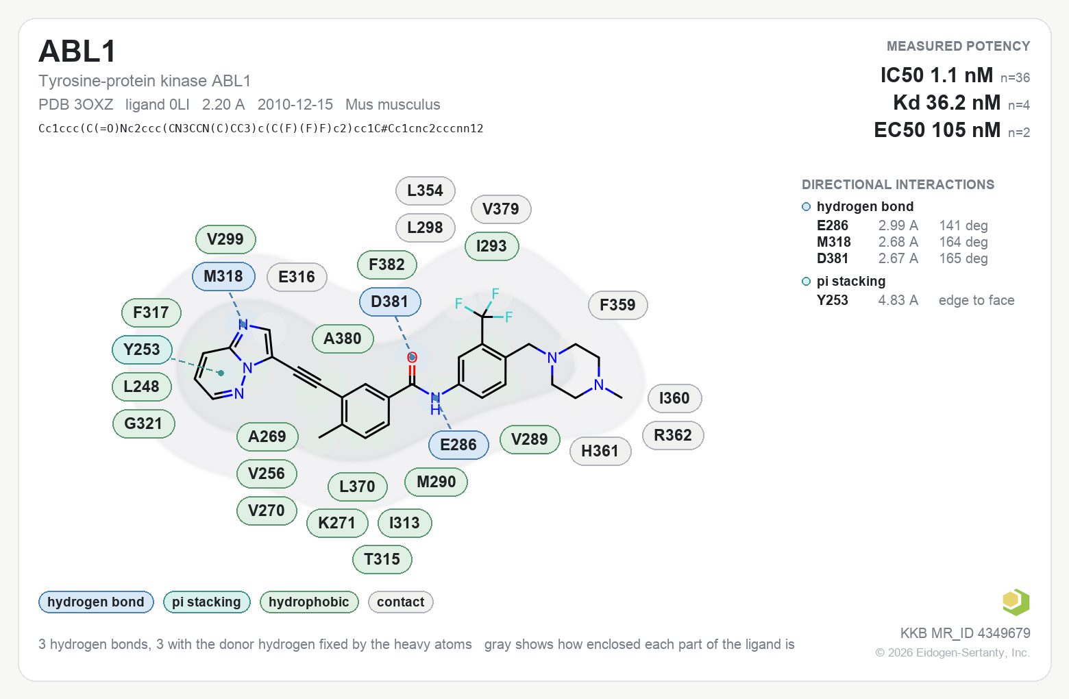Viewport: 1069px width, 699px height.
Task: Select the contact legend pill
Action: (x=401, y=602)
